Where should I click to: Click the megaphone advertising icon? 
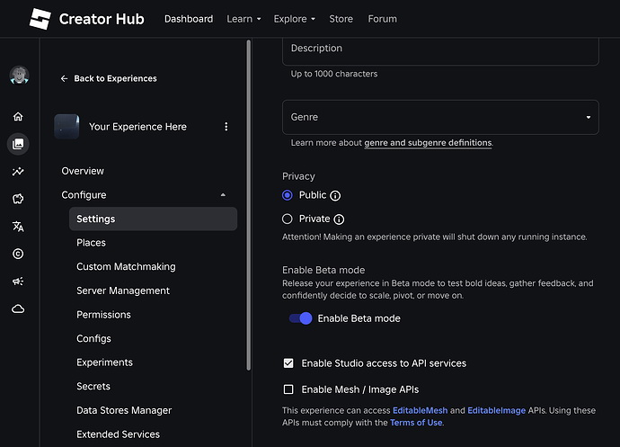click(x=18, y=282)
